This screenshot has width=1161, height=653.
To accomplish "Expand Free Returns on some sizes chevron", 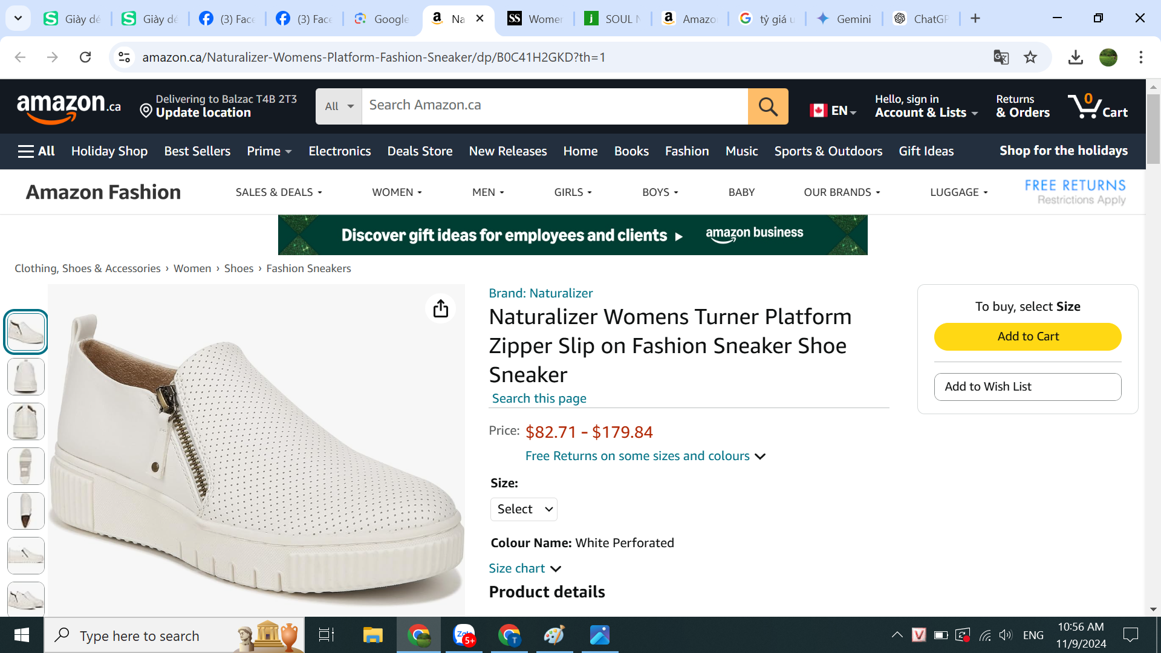I will pyautogui.click(x=760, y=456).
